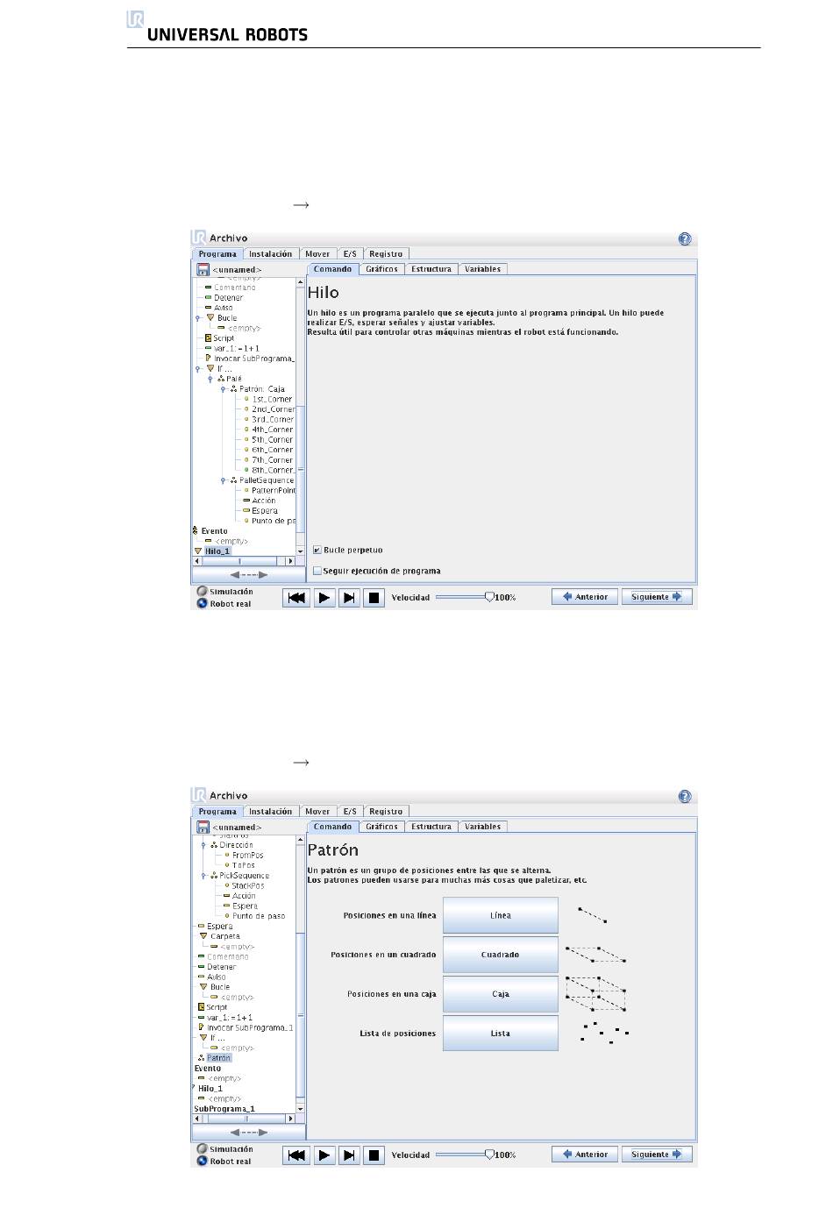The height and width of the screenshot is (1208, 833).
Task: Switch to Gráficos tab in Hilo screen
Action: [x=381, y=269]
